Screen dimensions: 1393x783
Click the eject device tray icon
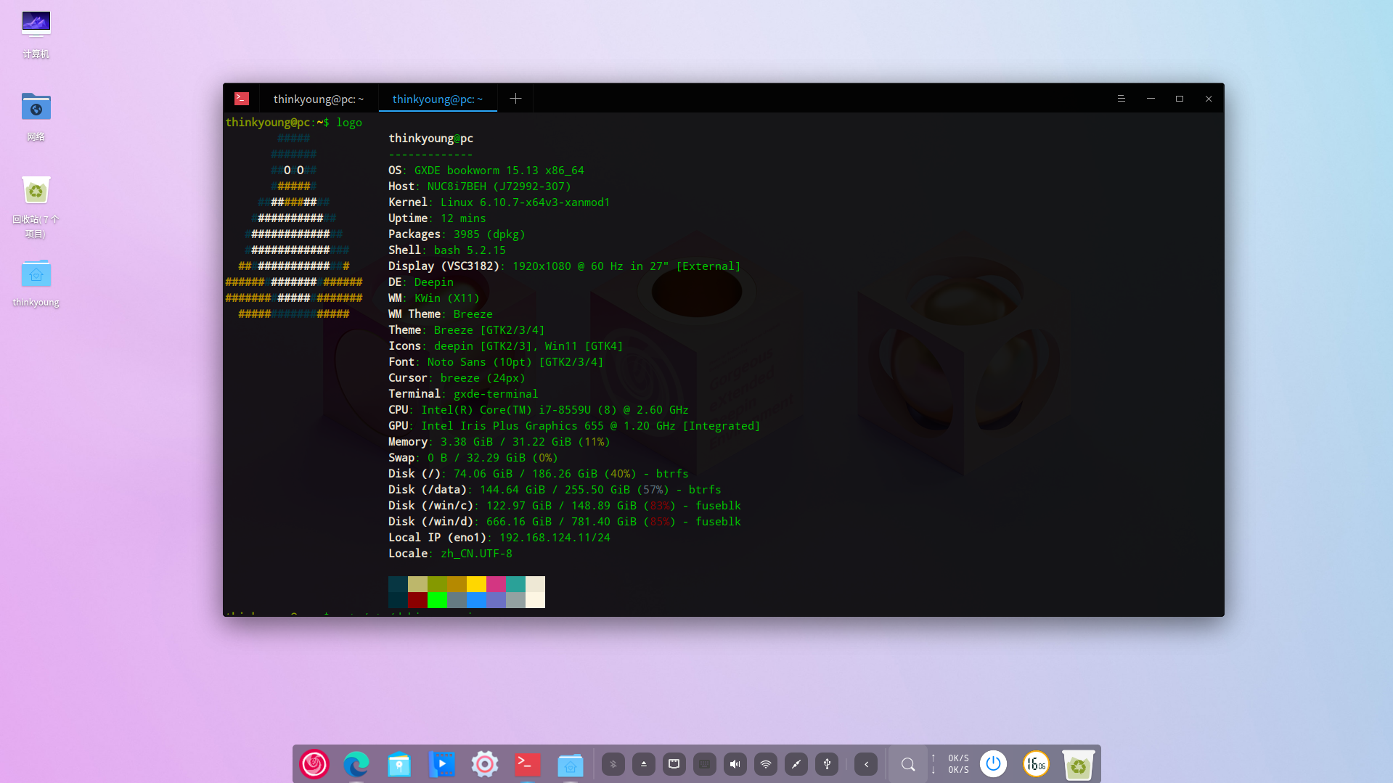(x=644, y=764)
